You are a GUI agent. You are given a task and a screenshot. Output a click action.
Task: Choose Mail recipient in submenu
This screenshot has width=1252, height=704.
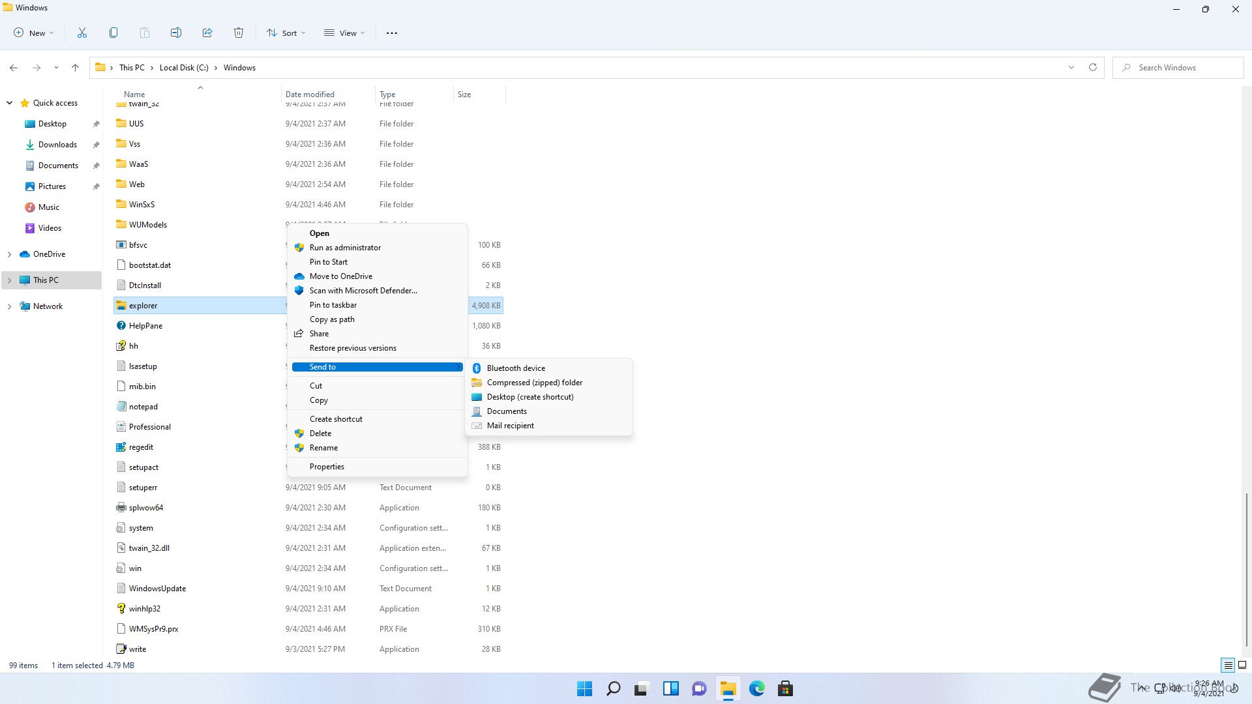(x=548, y=426)
